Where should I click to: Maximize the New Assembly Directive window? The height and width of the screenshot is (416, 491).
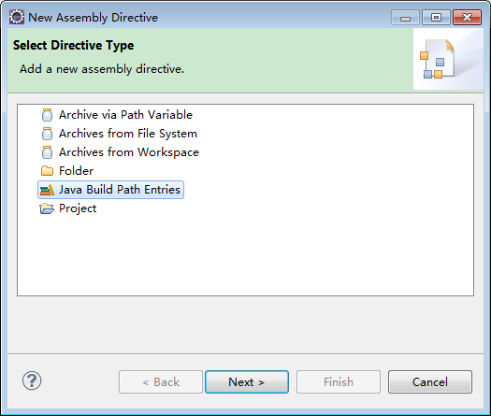pyautogui.click(x=436, y=17)
